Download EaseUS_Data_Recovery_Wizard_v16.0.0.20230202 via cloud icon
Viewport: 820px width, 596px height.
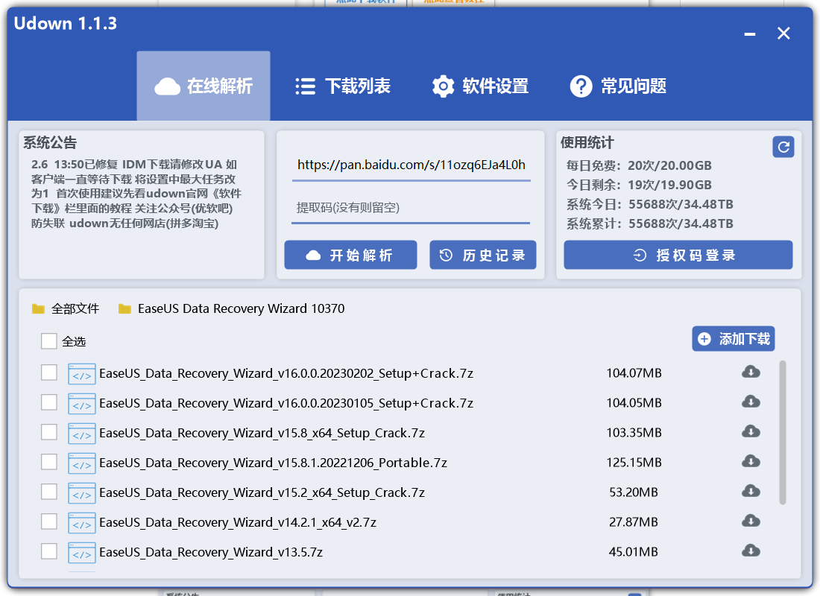pos(751,372)
